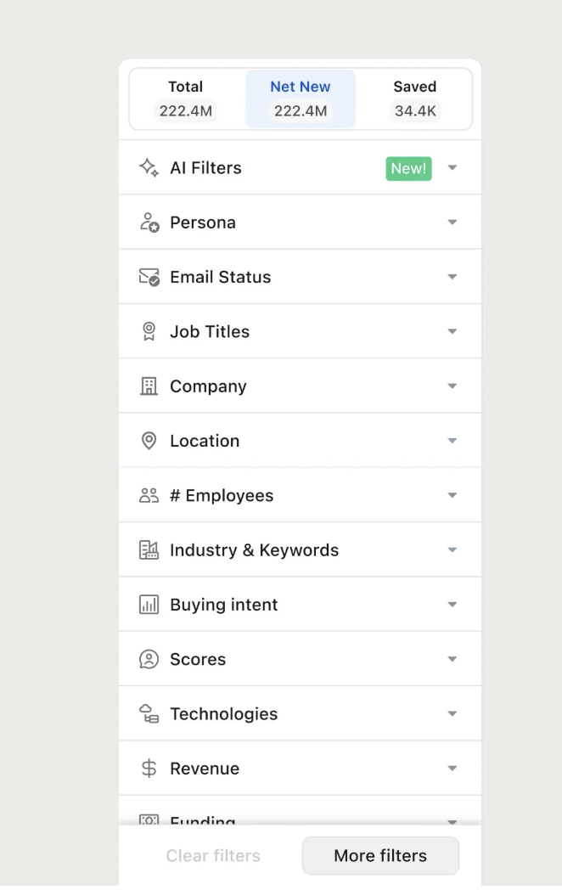Click the Persona person icon

pyautogui.click(x=149, y=222)
